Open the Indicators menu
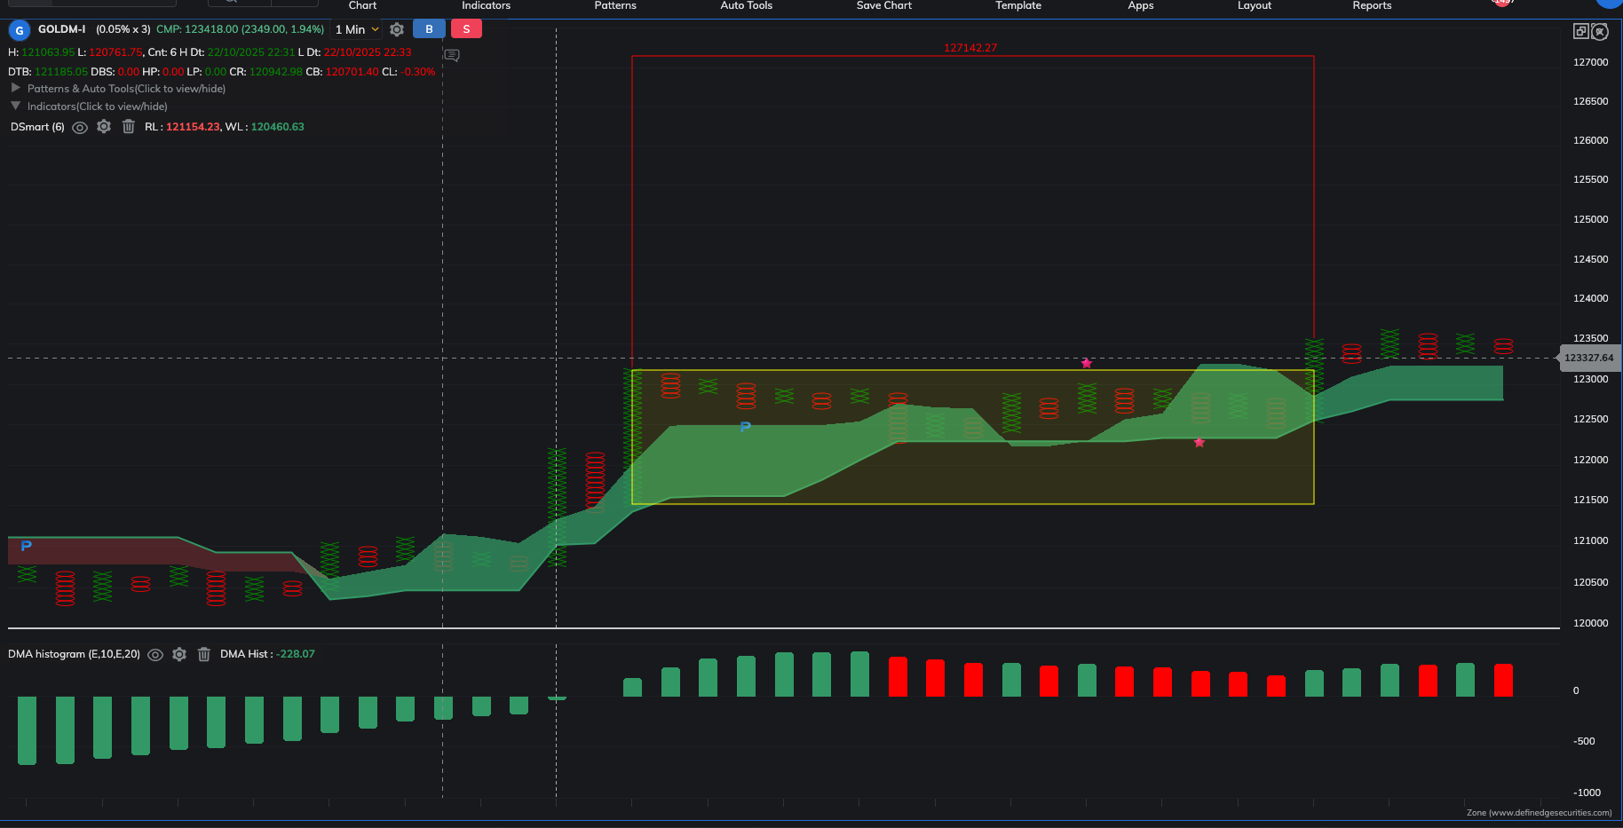 tap(486, 5)
